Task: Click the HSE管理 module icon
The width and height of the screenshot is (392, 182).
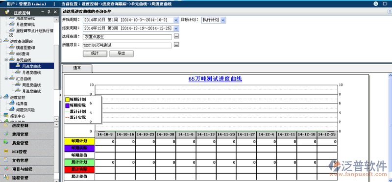Action: coord(6,152)
